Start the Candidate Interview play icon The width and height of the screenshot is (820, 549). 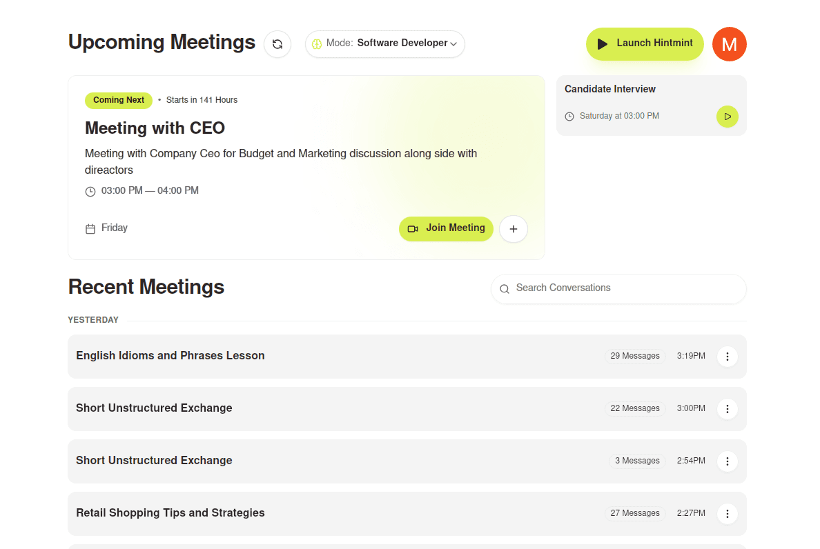pos(727,117)
